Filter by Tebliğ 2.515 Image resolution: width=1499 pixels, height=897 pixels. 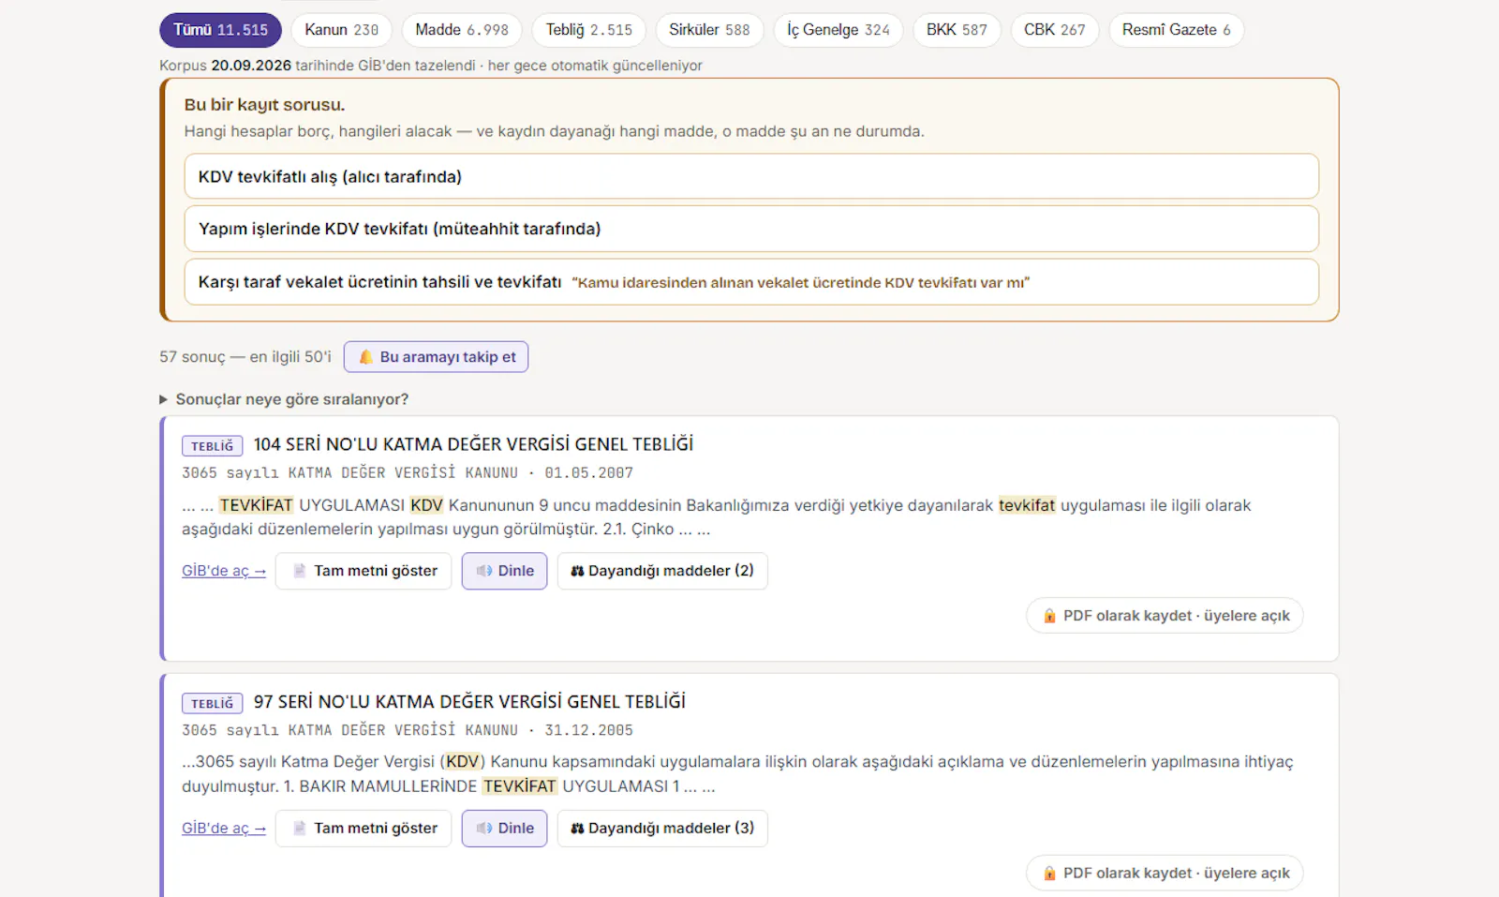point(588,30)
